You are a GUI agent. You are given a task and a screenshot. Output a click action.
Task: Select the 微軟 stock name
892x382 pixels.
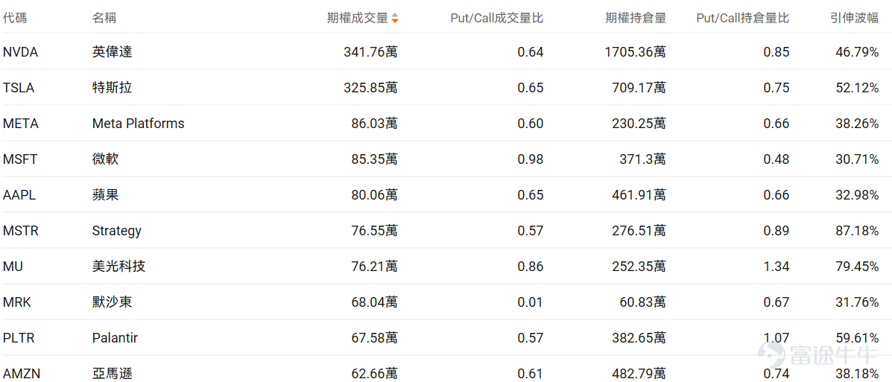105,160
